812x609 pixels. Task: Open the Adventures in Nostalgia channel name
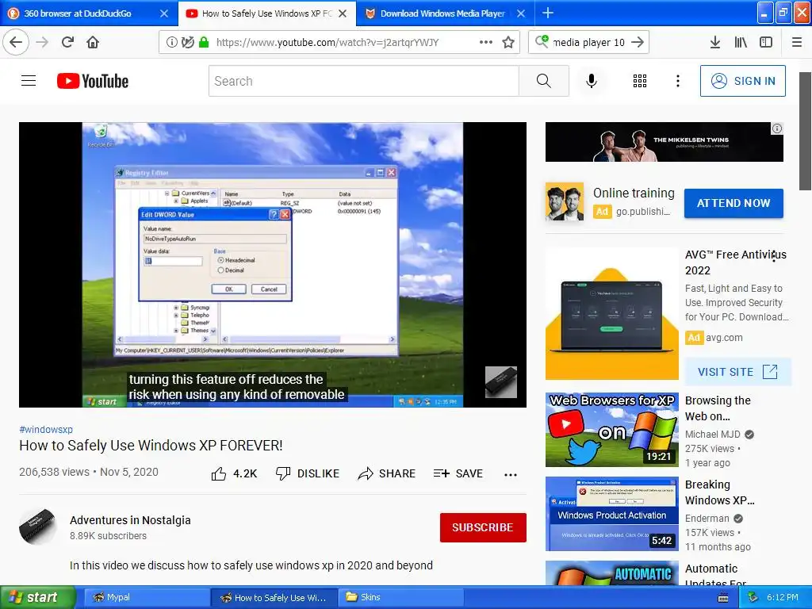click(x=130, y=520)
